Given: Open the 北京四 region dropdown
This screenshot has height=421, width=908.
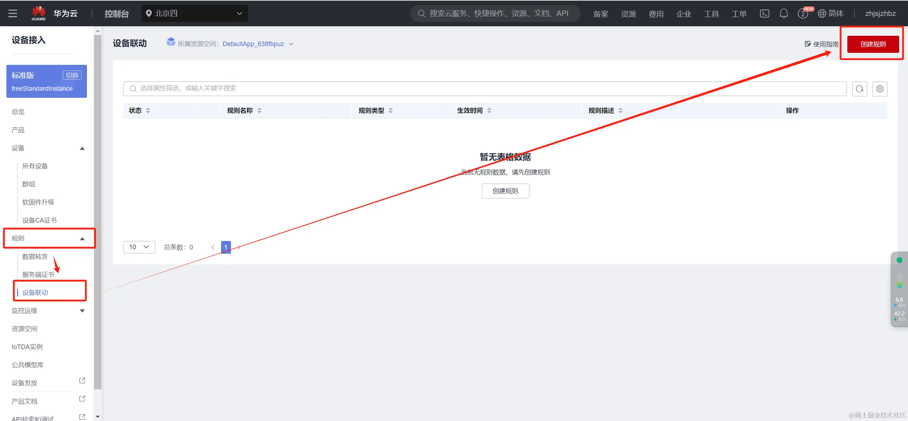Looking at the screenshot, I should (194, 13).
